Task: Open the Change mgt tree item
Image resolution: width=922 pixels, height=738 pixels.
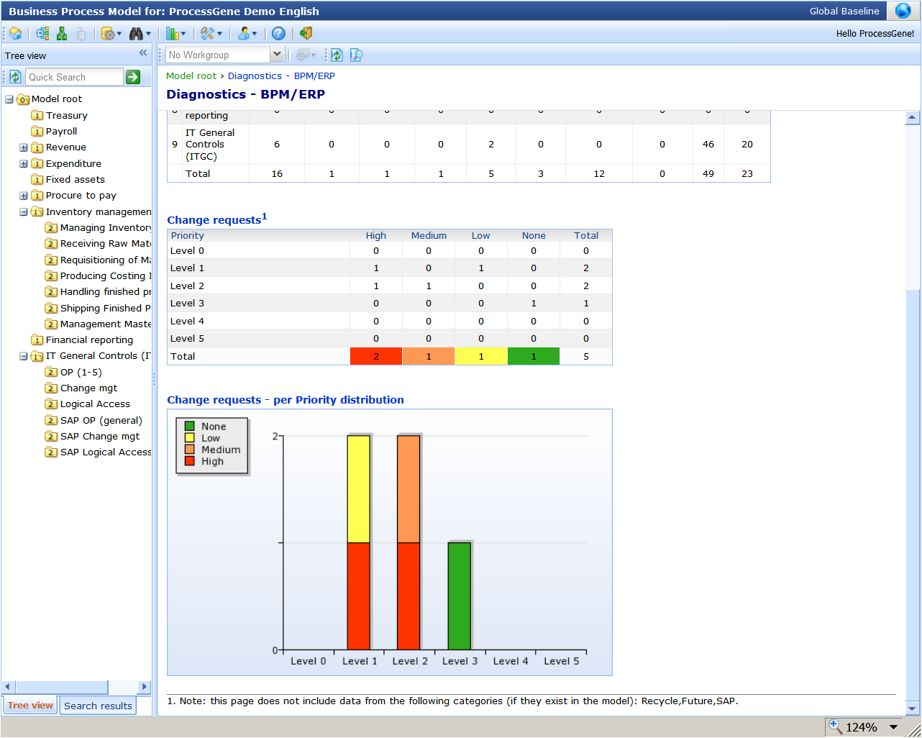Action: 88,388
